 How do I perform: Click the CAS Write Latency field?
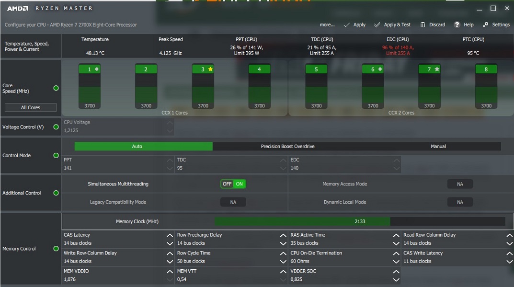point(457,257)
